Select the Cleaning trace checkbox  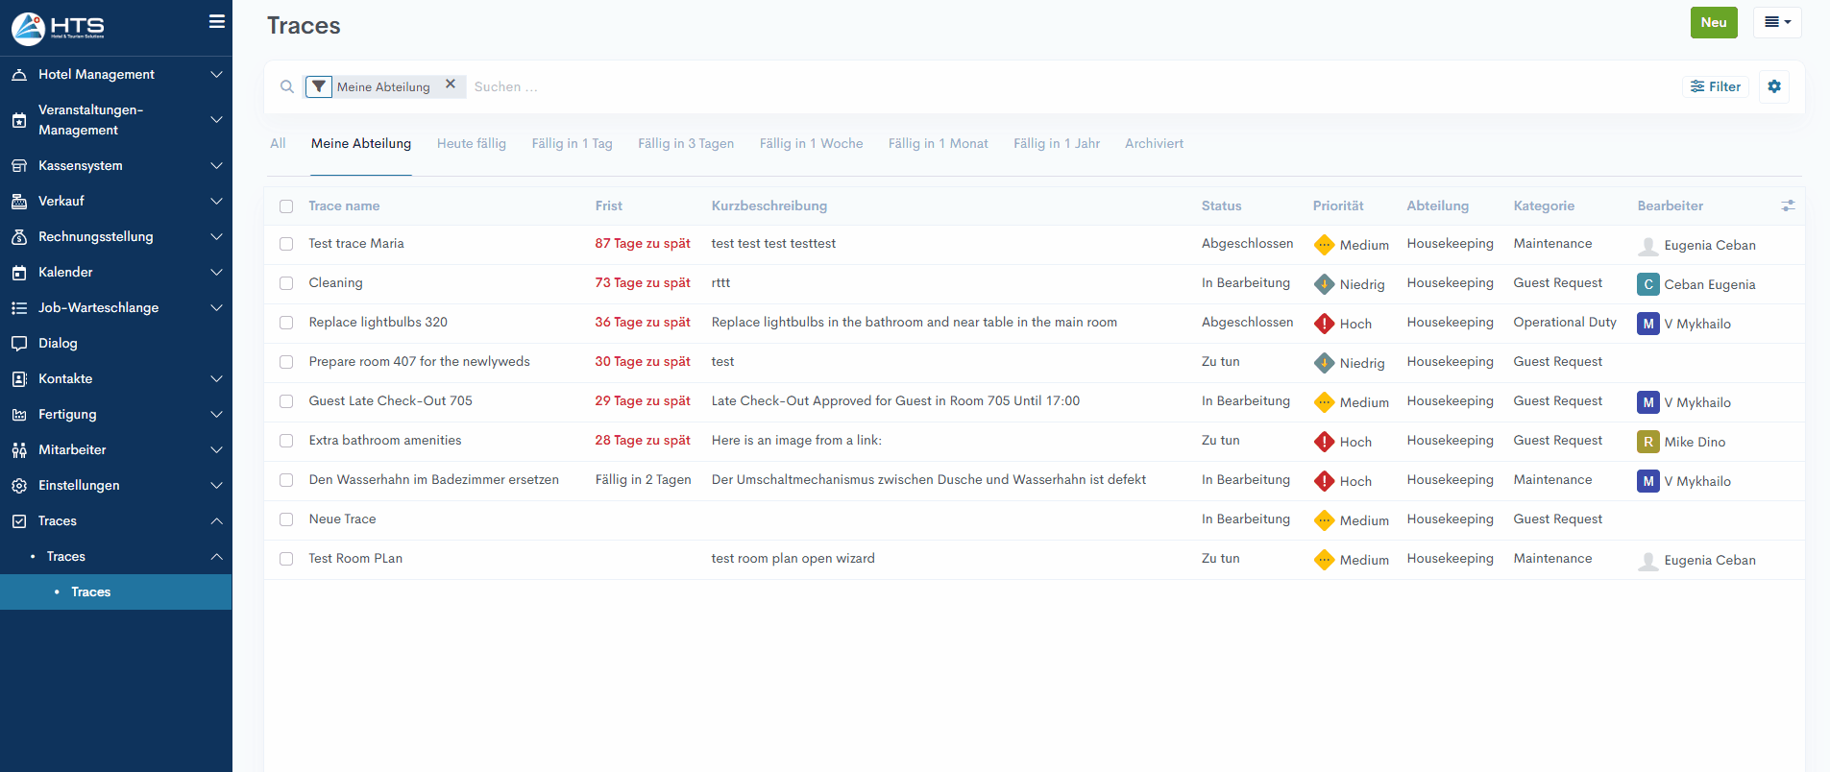coord(286,283)
